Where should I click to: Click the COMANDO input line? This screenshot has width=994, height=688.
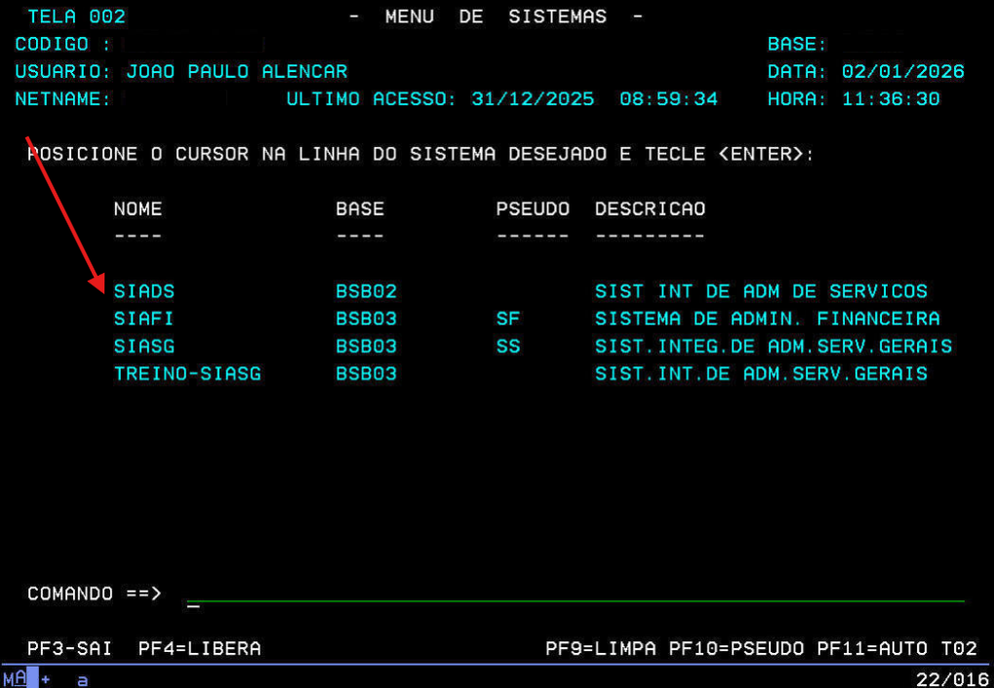(x=576, y=593)
